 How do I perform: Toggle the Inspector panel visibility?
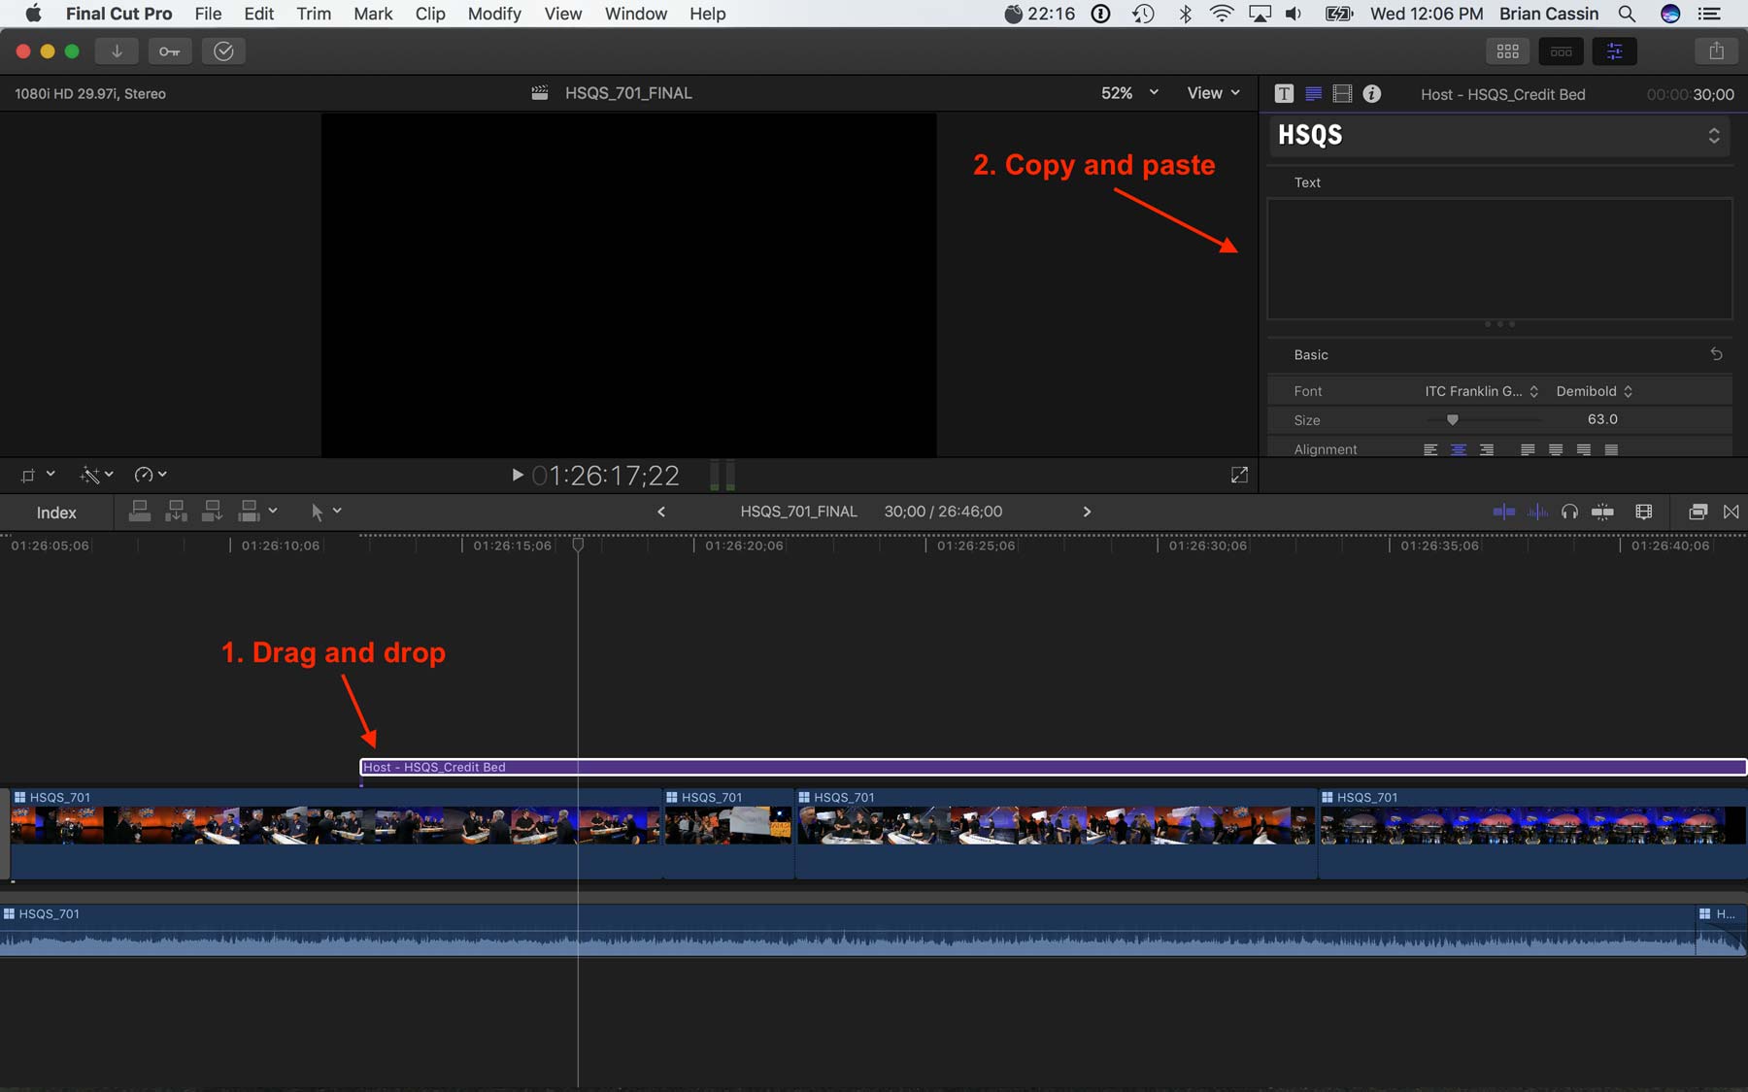coord(1614,51)
